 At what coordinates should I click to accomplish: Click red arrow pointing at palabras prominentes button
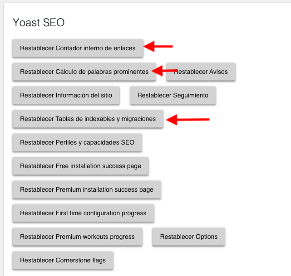(x=163, y=71)
